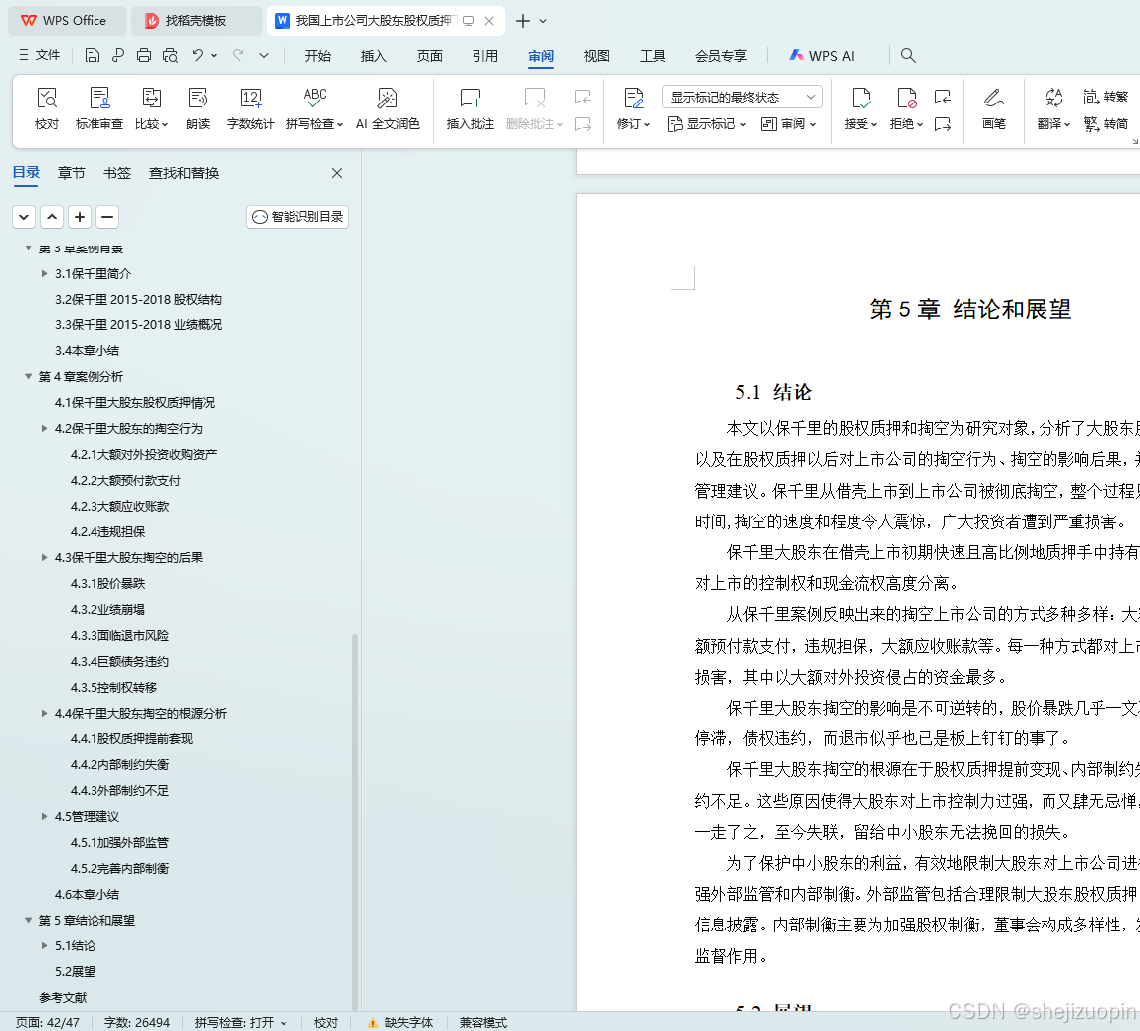Screen dimensions: 1140x1031
Task: Click the expand-all down chevron button in outline pane
Action: coord(24,217)
